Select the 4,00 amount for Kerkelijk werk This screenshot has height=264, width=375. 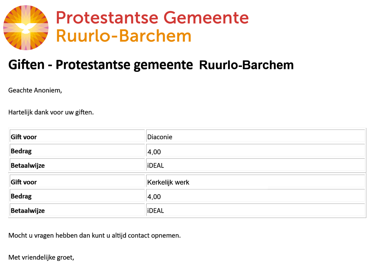154,197
